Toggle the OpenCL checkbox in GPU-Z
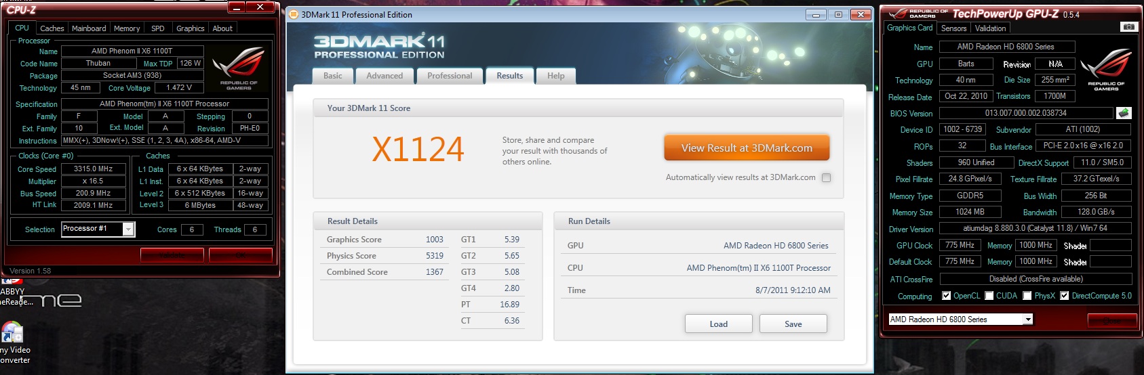1144x375 pixels. [x=947, y=296]
